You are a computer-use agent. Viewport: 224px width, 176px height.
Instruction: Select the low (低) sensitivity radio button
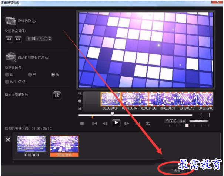[7, 74]
